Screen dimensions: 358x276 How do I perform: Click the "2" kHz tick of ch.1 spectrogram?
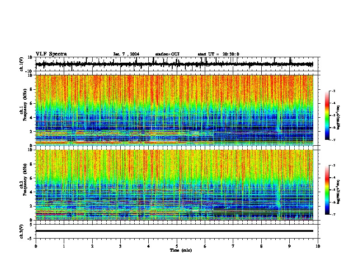coord(32,132)
